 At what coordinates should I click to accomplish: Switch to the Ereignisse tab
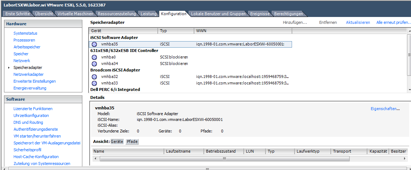[x=259, y=14]
